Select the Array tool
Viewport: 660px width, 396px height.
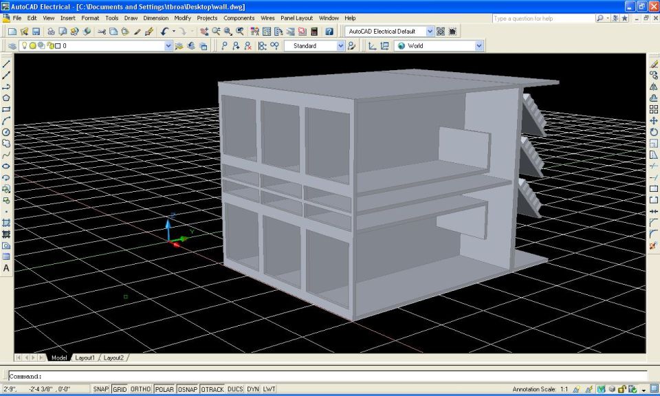point(653,109)
